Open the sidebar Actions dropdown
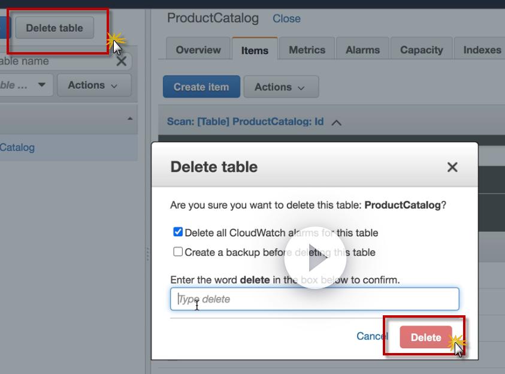The height and width of the screenshot is (374, 505). click(93, 85)
